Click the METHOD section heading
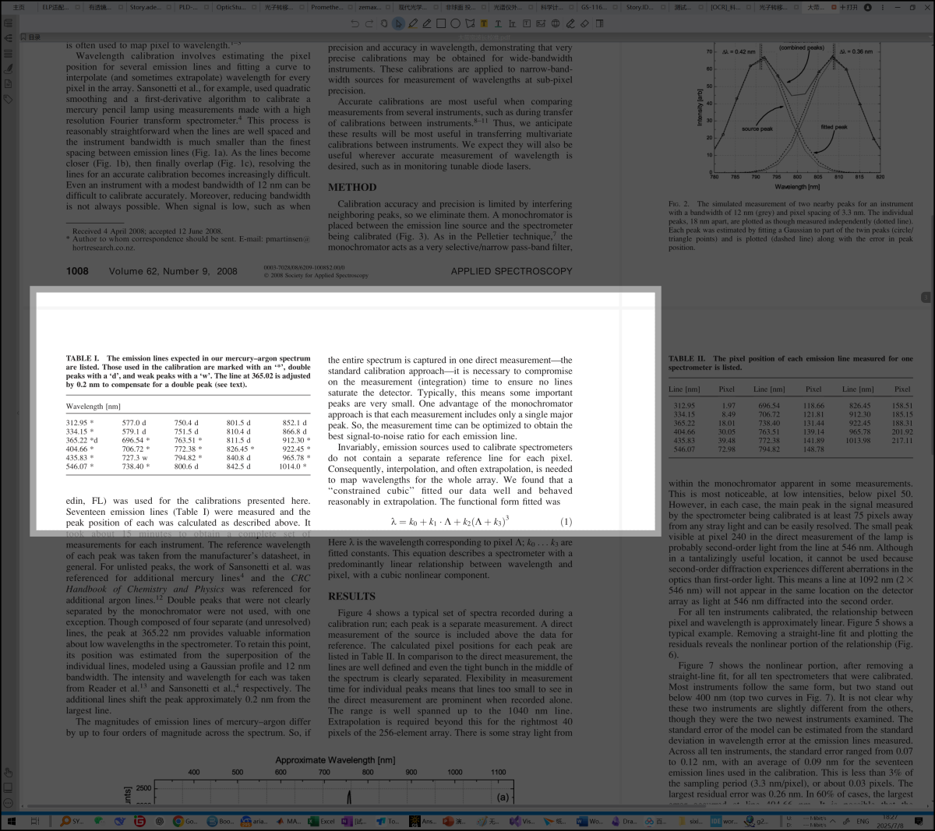Image resolution: width=935 pixels, height=831 pixels. coord(352,187)
